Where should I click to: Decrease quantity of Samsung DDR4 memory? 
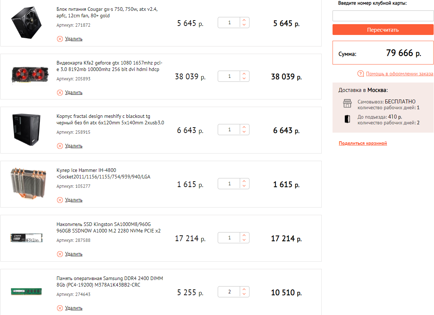tap(244, 294)
